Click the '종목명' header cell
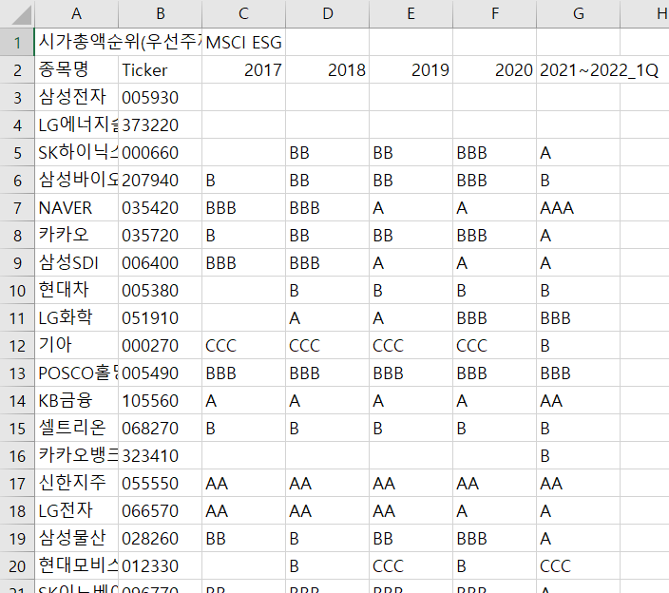Viewport: 669px width, 593px height. click(76, 69)
